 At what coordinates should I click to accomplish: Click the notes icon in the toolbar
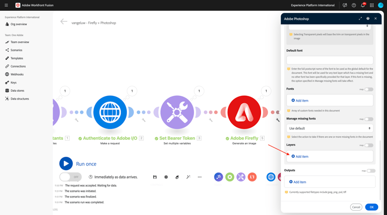(177, 177)
